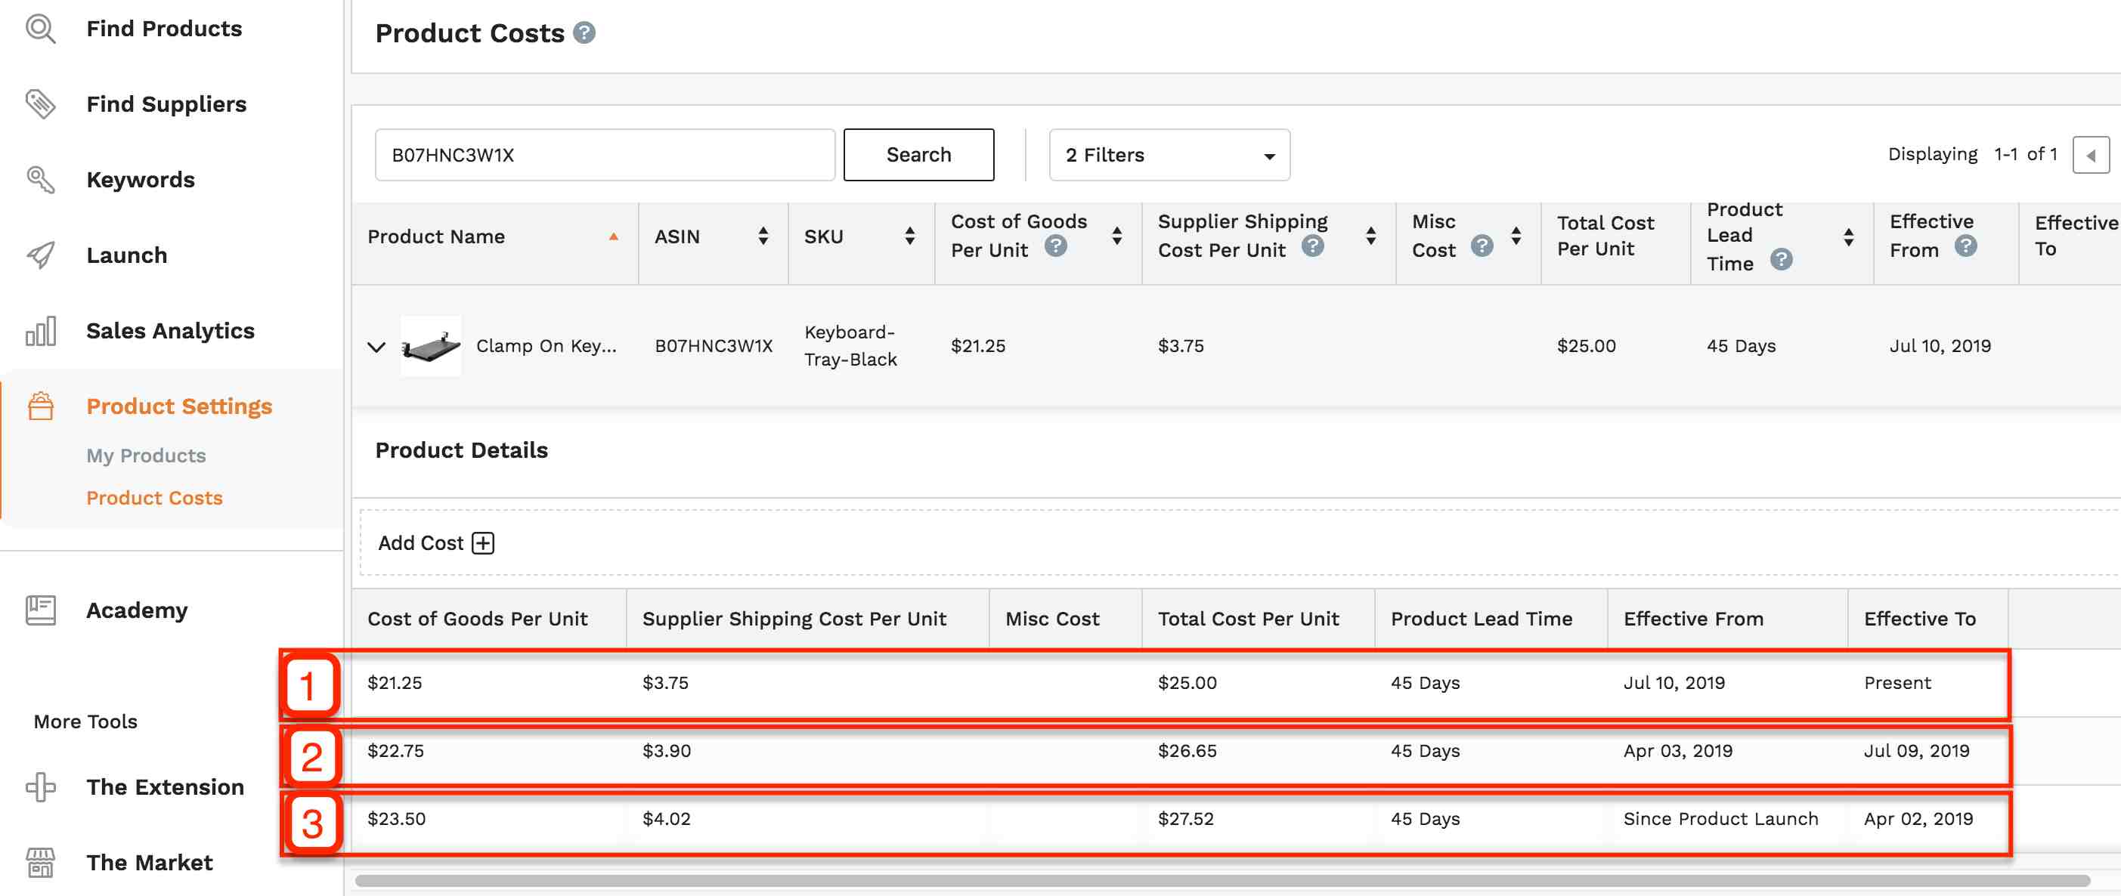The width and height of the screenshot is (2121, 896).
Task: Click the ASIN search input field
Action: tap(605, 155)
